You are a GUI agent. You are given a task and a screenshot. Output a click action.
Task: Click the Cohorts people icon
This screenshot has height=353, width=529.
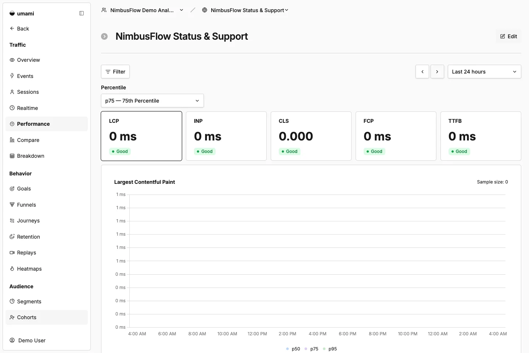click(12, 317)
